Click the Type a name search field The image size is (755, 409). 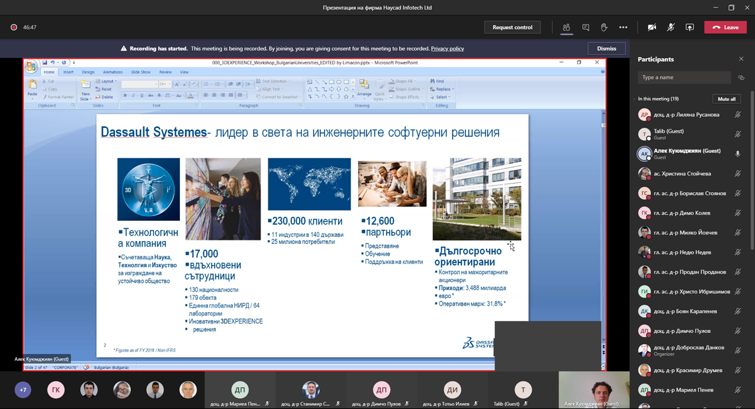[x=685, y=77]
